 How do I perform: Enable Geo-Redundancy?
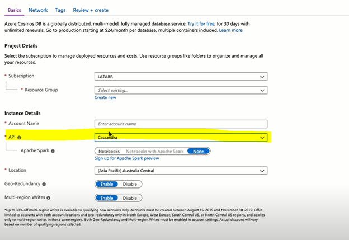pyautogui.click(x=107, y=184)
